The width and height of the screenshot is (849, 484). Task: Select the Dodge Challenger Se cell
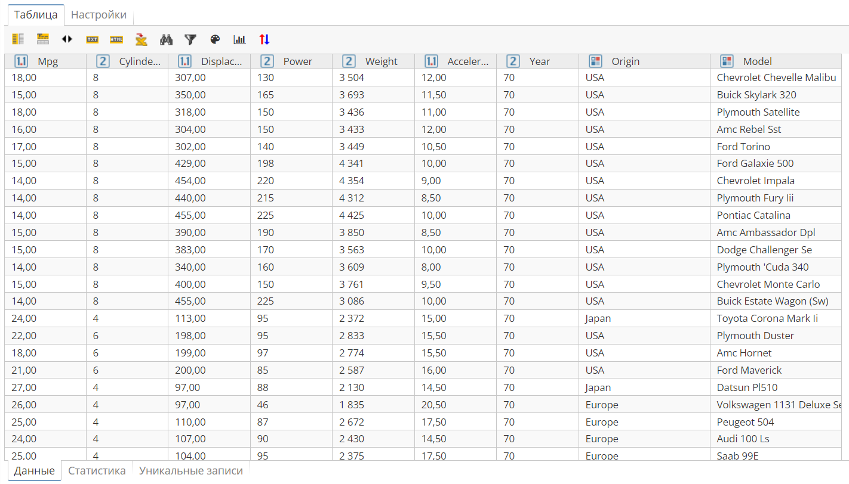point(776,250)
